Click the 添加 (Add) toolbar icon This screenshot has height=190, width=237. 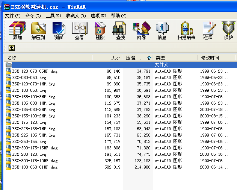(x=17, y=30)
